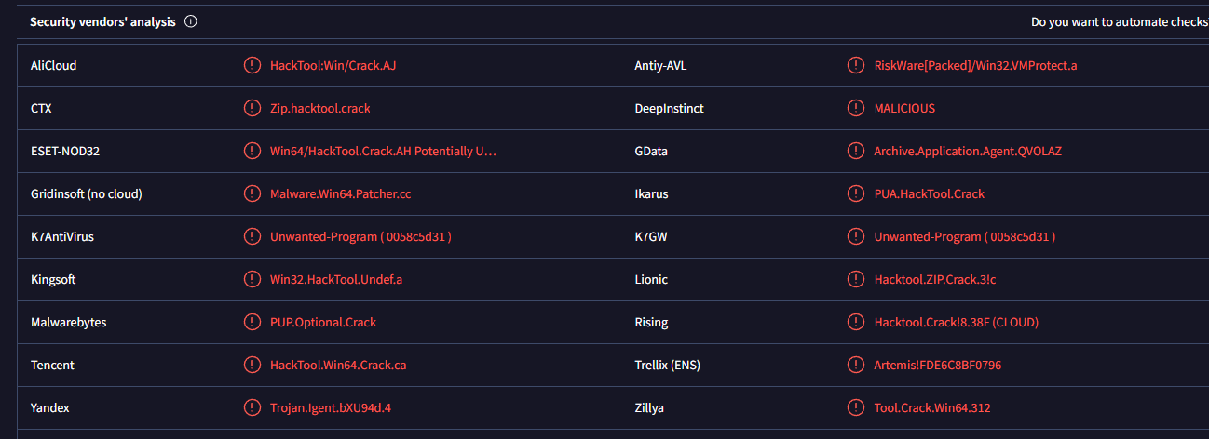Click the alert icon beside DeepInstinct MALICIOUS
Screen dimensions: 1209x439
pos(855,108)
